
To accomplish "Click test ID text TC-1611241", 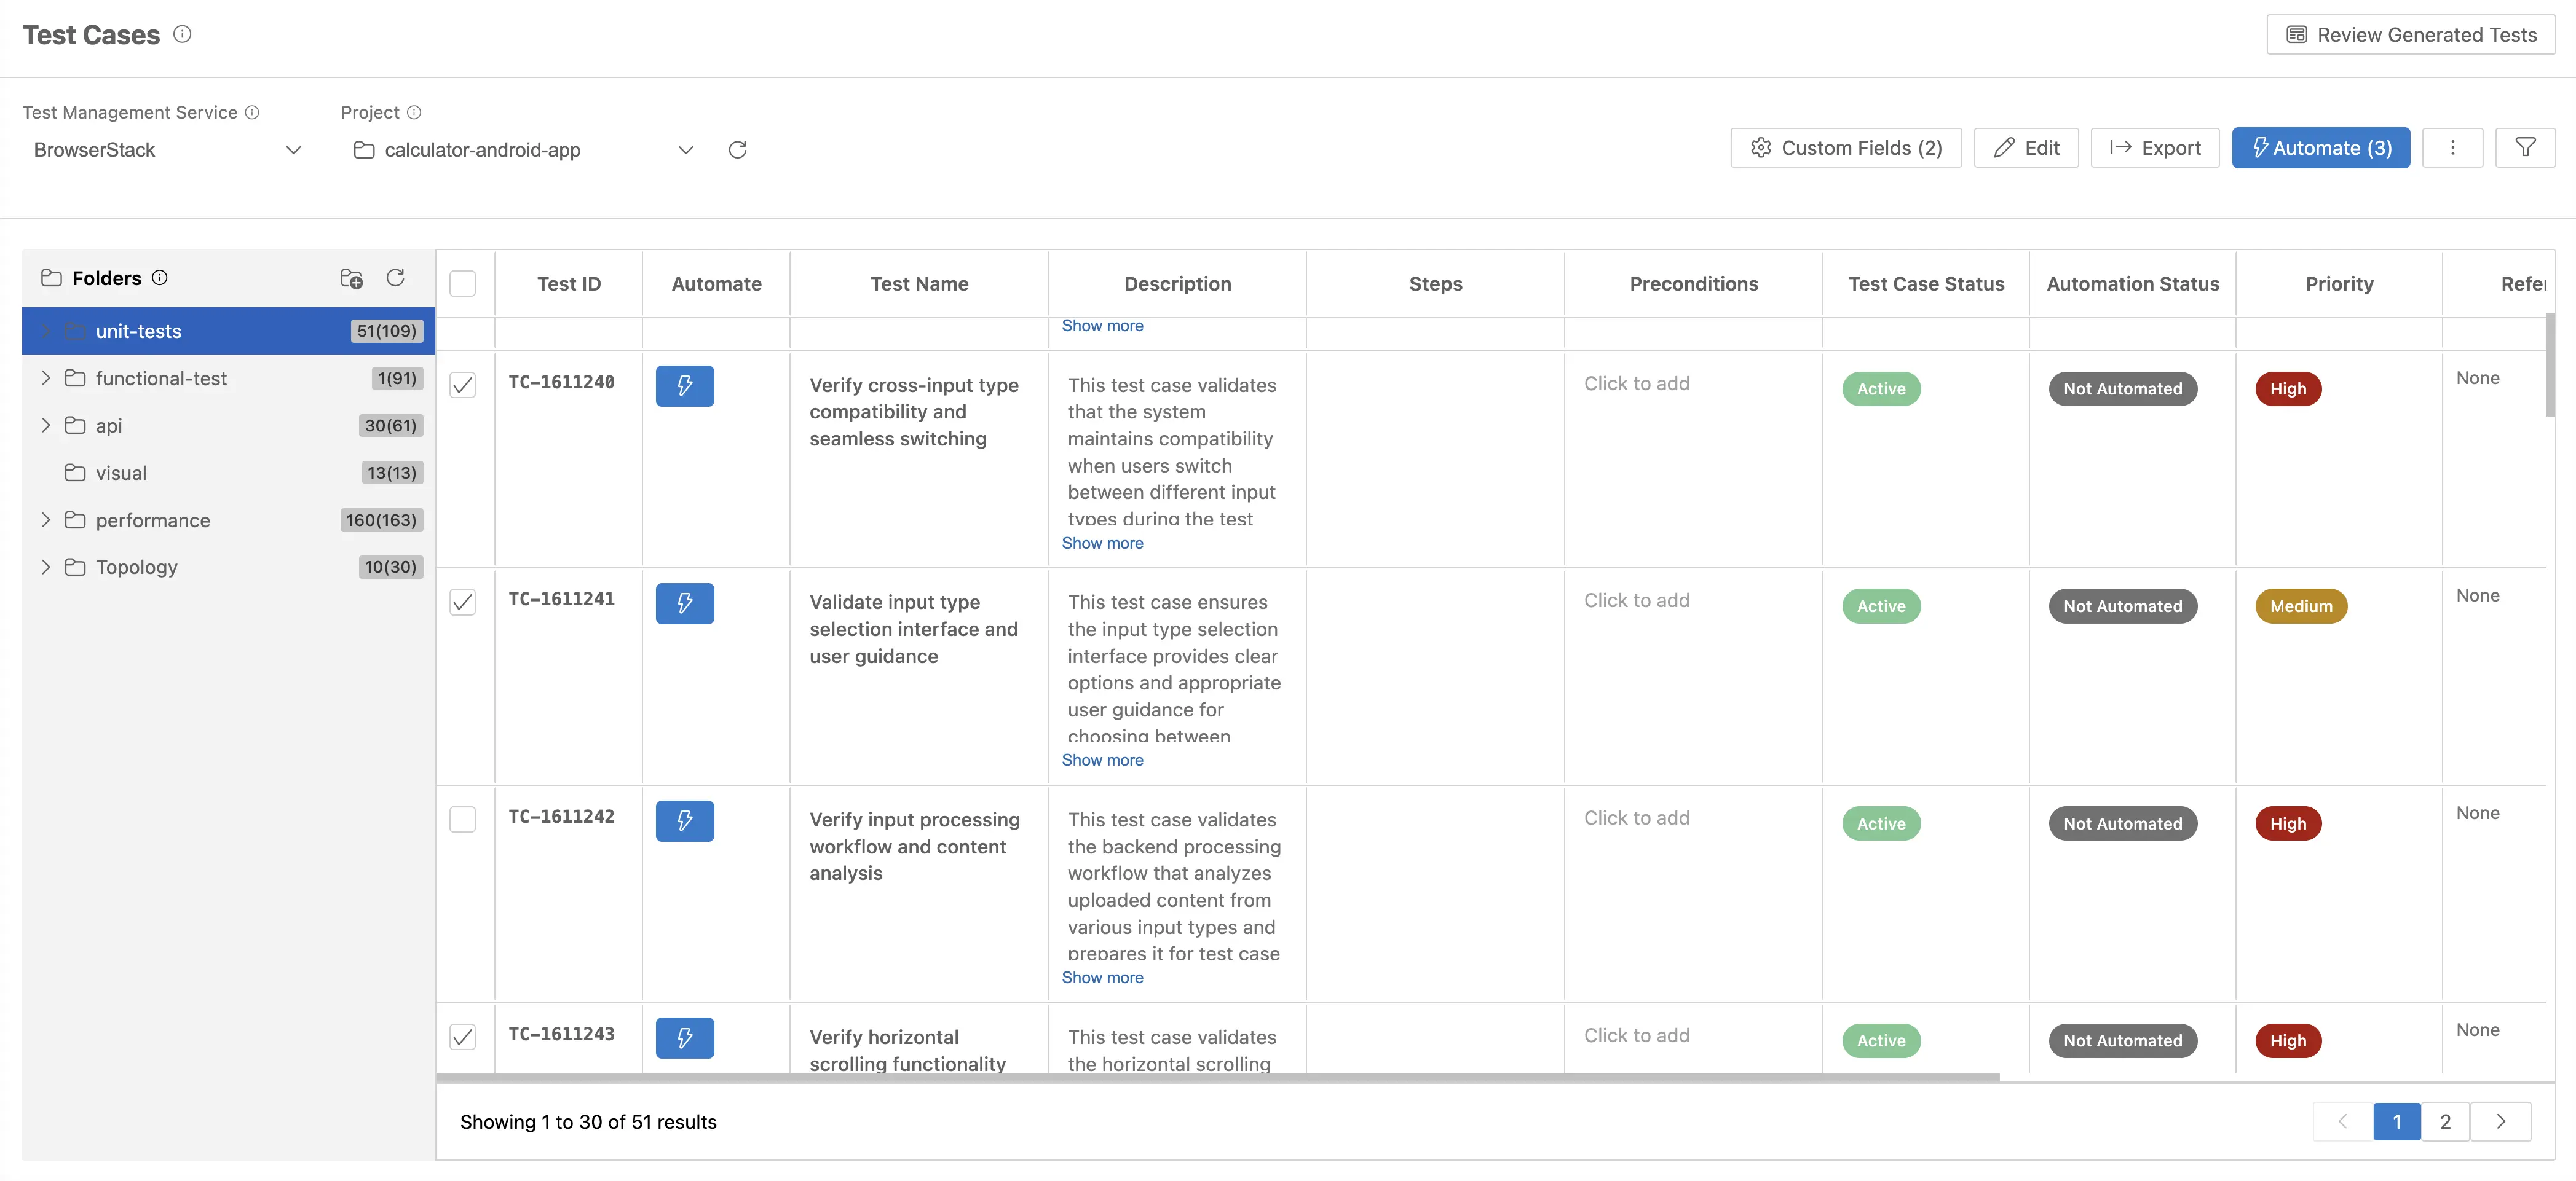I will coord(562,598).
